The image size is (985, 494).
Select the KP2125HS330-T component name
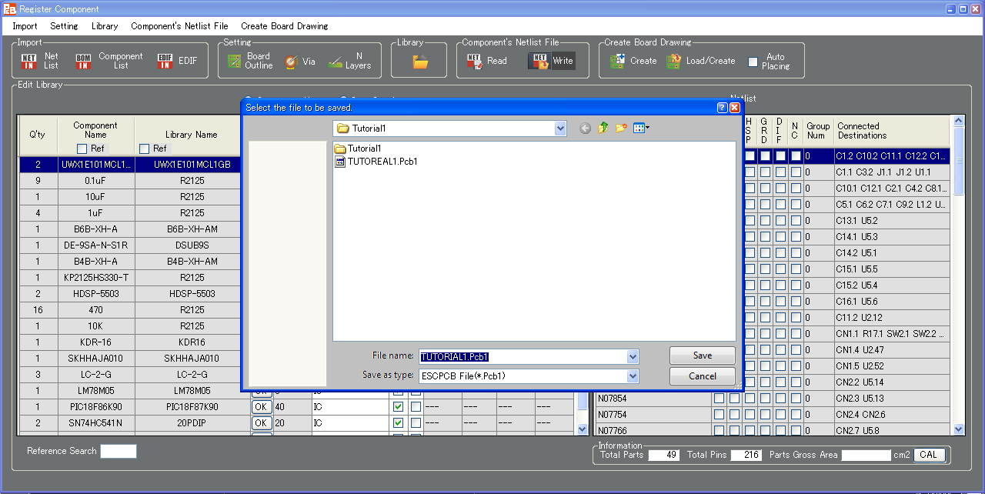pyautogui.click(x=95, y=278)
